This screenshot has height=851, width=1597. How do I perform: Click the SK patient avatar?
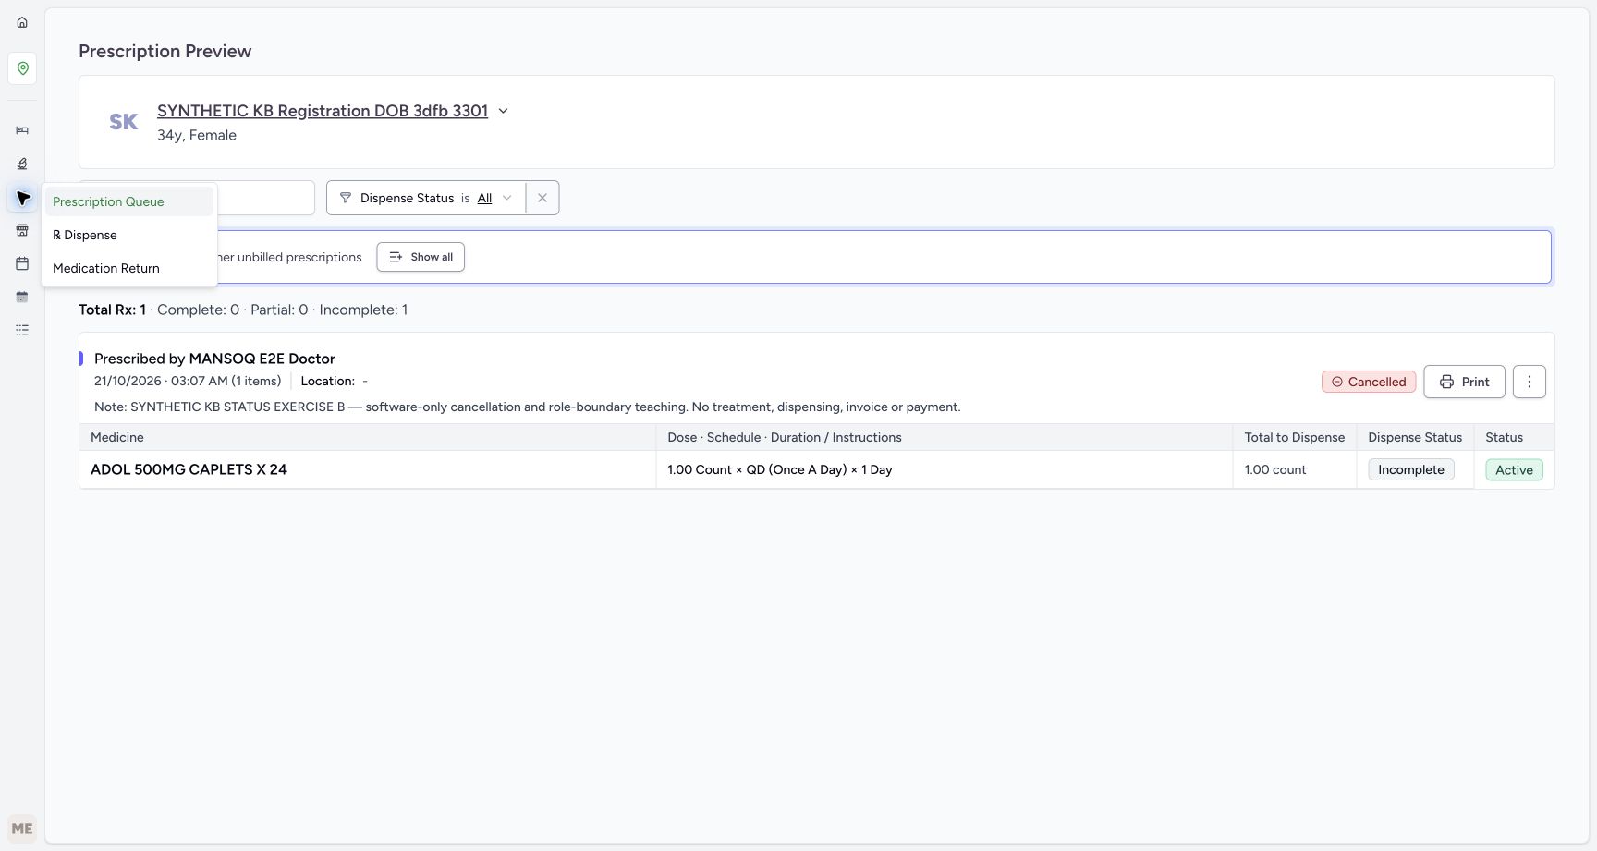(123, 122)
